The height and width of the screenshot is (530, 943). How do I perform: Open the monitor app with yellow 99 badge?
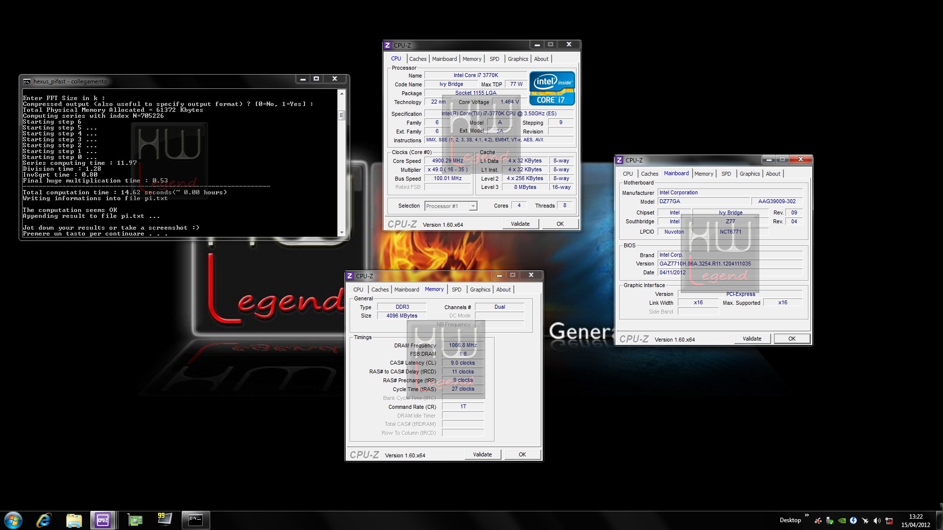(x=165, y=519)
